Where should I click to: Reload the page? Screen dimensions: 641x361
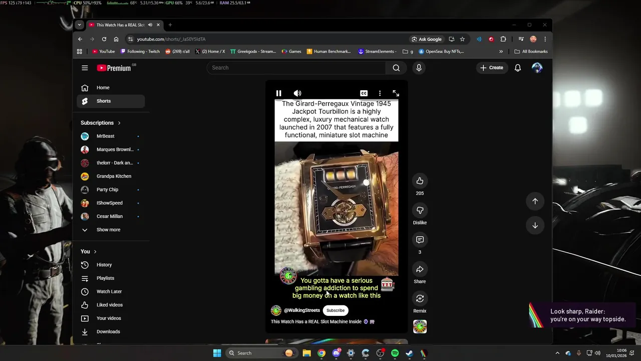[104, 39]
